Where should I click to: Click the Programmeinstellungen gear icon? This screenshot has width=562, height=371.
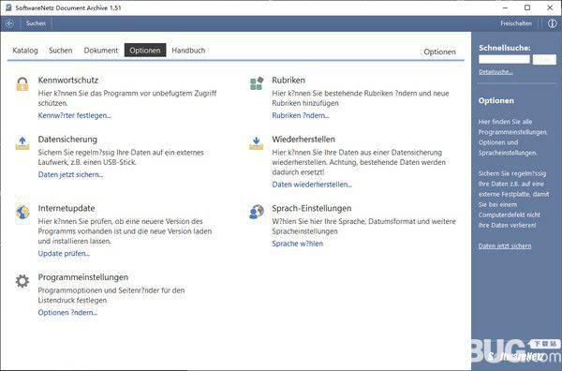[22, 281]
